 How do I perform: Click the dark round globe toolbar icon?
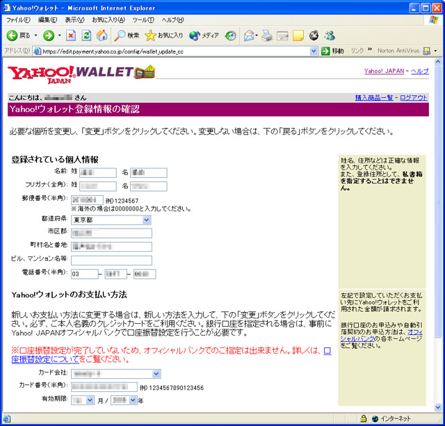coord(314,35)
